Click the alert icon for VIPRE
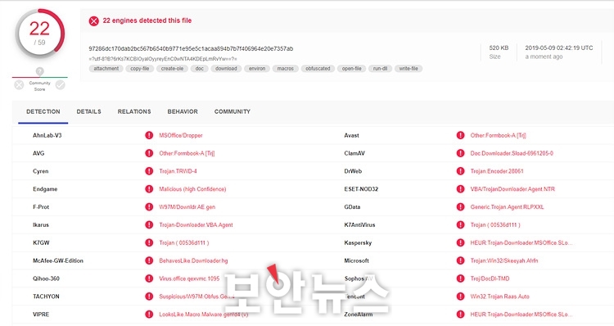The width and height of the screenshot is (614, 326). (x=149, y=315)
